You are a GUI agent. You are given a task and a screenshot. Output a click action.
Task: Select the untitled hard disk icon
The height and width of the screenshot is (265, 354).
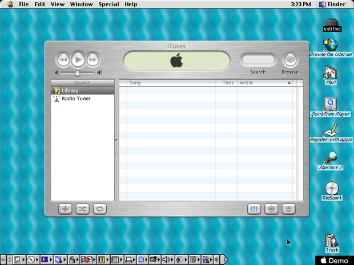click(332, 25)
